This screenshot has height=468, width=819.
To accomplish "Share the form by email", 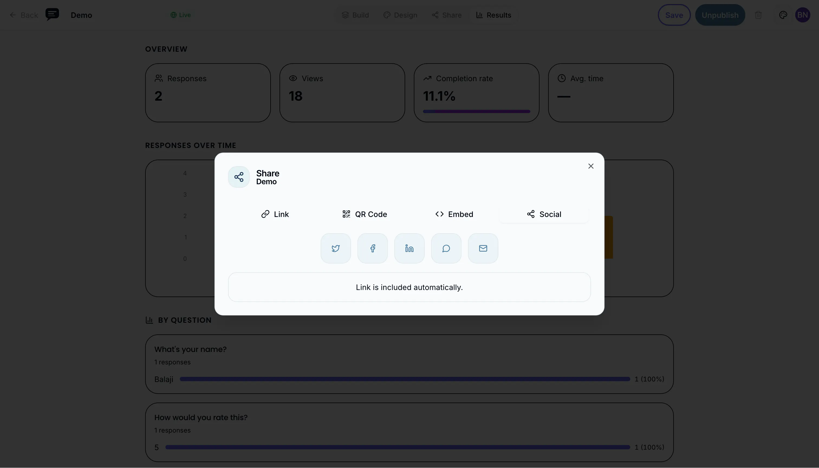I will (483, 248).
